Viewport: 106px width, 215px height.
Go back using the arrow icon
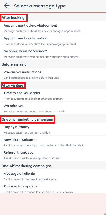tap(7, 6)
